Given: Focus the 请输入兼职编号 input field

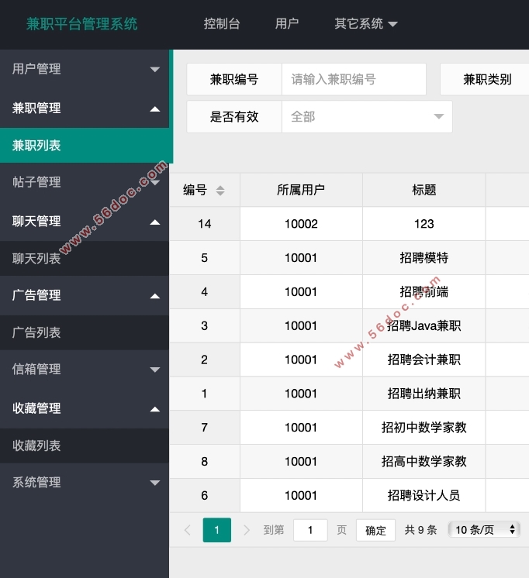Looking at the screenshot, I should tap(354, 79).
